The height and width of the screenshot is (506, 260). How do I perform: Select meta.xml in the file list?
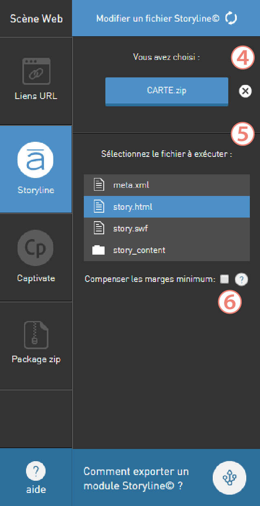(167, 185)
